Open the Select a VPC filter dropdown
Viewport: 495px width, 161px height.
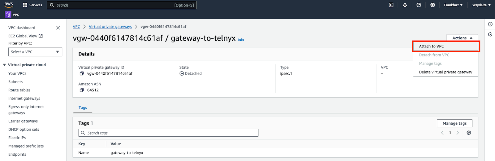tap(35, 52)
